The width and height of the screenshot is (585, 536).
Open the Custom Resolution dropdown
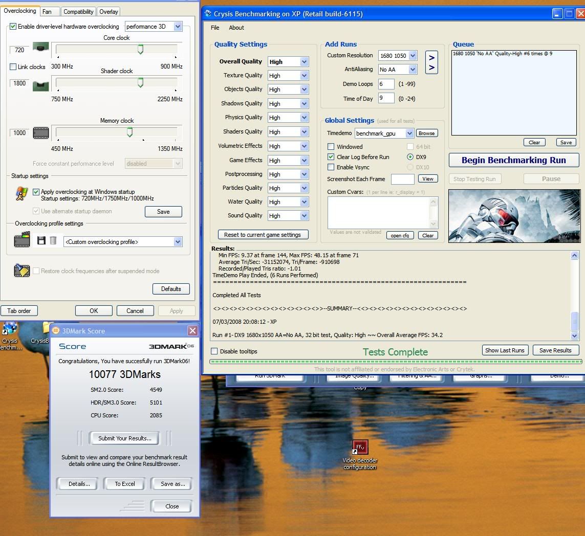pyautogui.click(x=398, y=56)
